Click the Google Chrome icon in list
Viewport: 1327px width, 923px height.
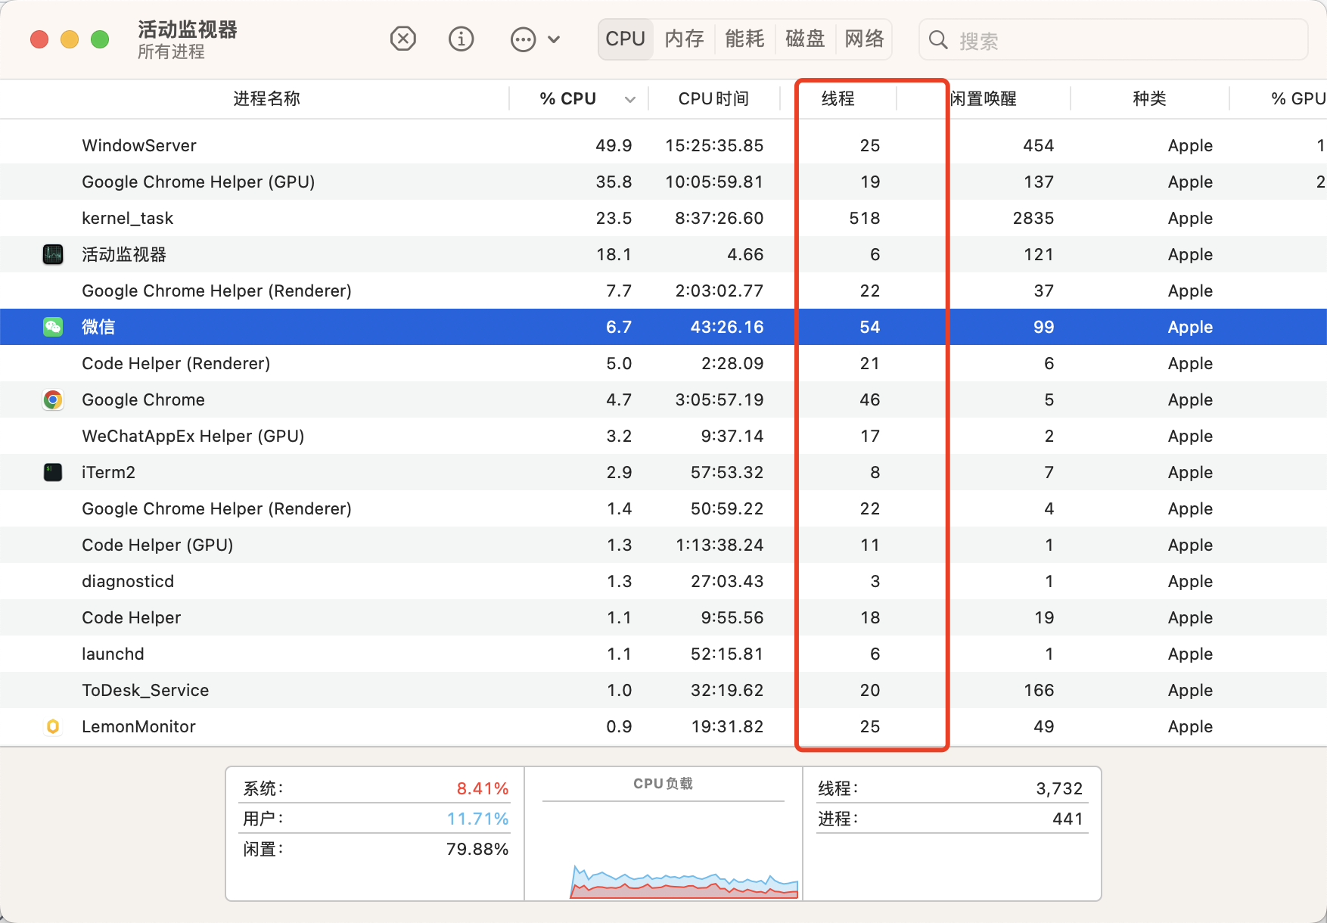click(x=53, y=399)
